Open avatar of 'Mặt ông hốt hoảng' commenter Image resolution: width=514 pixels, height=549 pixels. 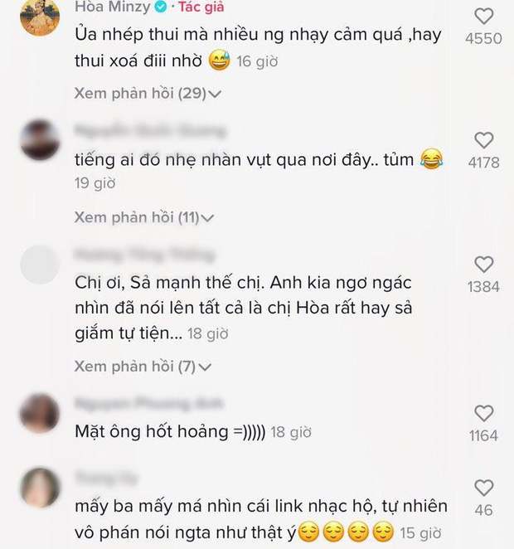(40, 414)
